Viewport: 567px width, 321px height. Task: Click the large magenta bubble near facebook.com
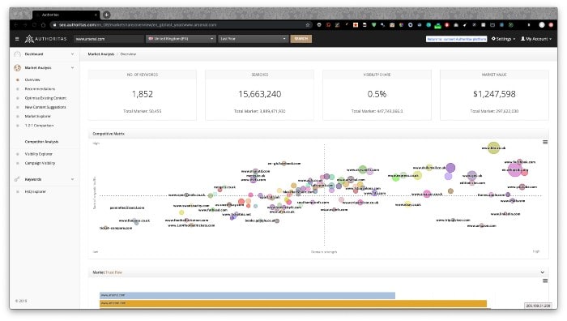(x=514, y=169)
